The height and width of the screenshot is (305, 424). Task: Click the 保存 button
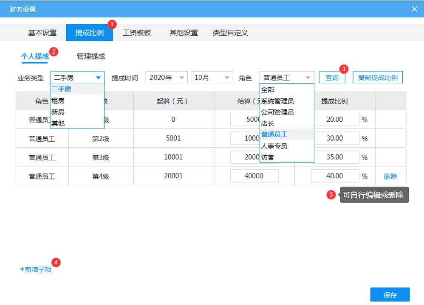[x=390, y=295]
